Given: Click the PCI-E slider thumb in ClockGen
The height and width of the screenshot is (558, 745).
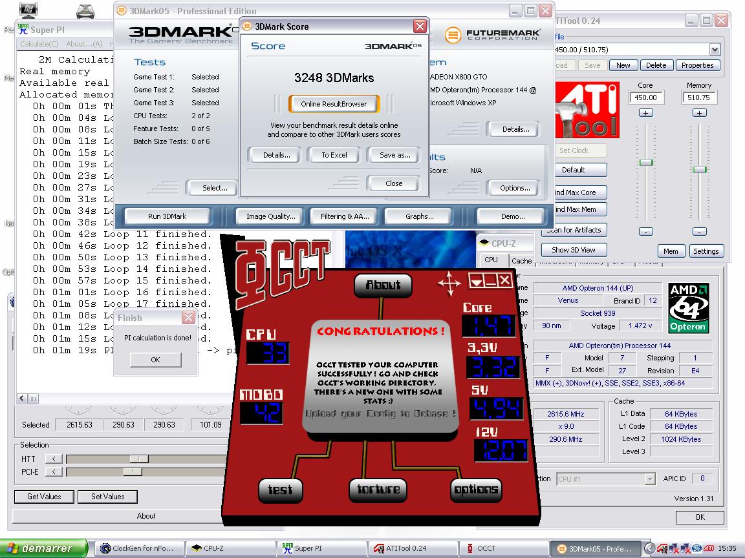Looking at the screenshot, I should coord(133,471).
